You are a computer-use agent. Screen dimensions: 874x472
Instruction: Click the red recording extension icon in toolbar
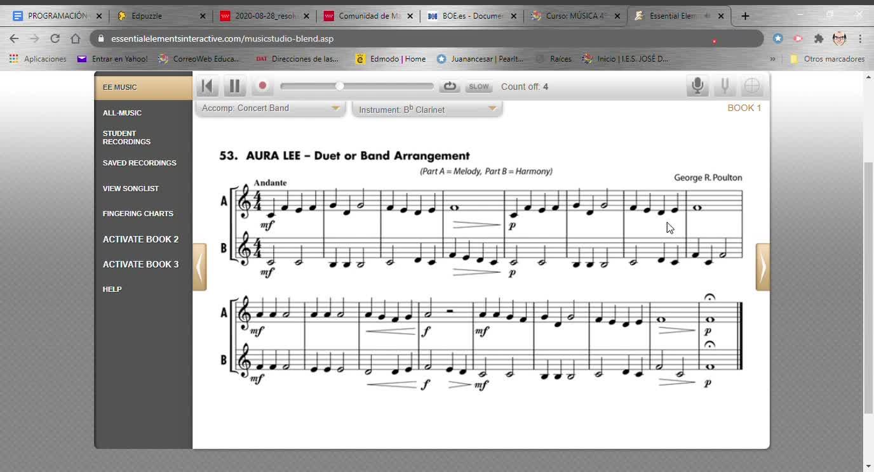(798, 39)
